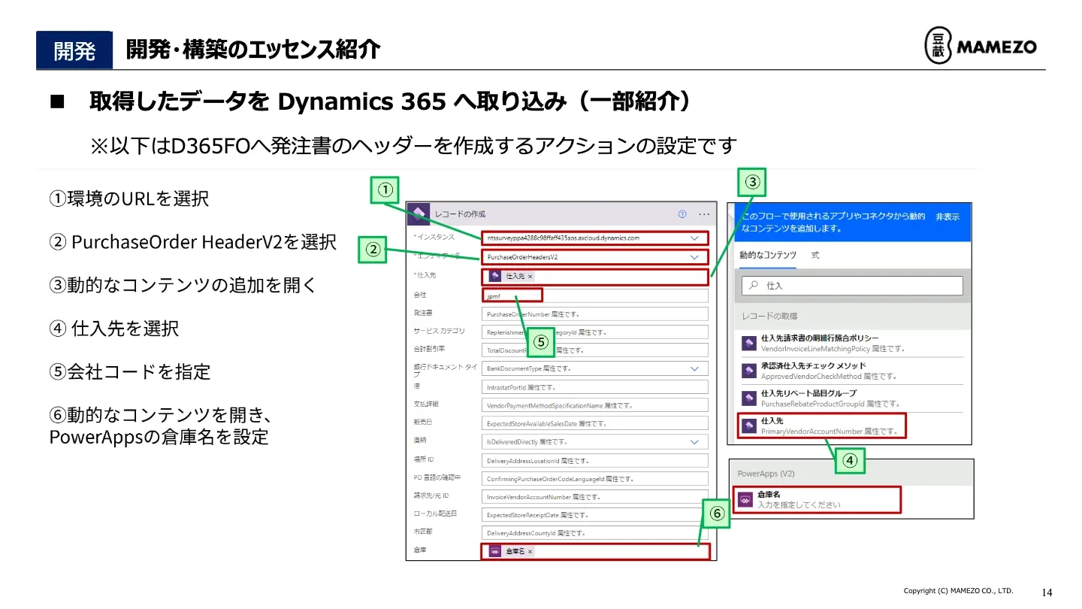Click the search magnifier in dynamic content panel
The image size is (1082, 609).
tap(752, 286)
